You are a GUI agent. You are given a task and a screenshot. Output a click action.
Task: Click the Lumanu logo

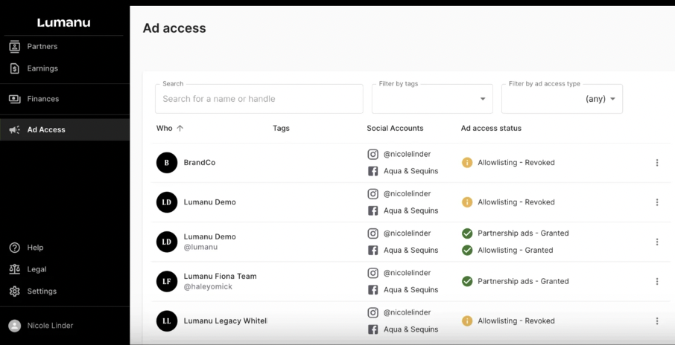(64, 22)
